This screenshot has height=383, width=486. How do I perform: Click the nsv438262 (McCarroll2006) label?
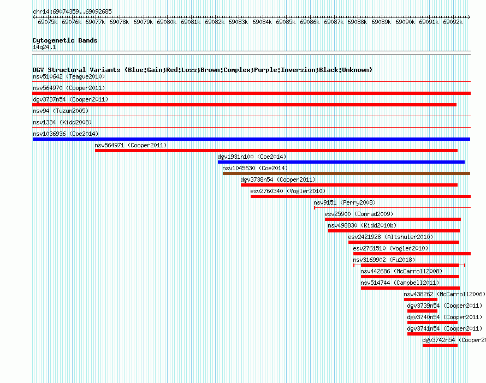pos(444,294)
